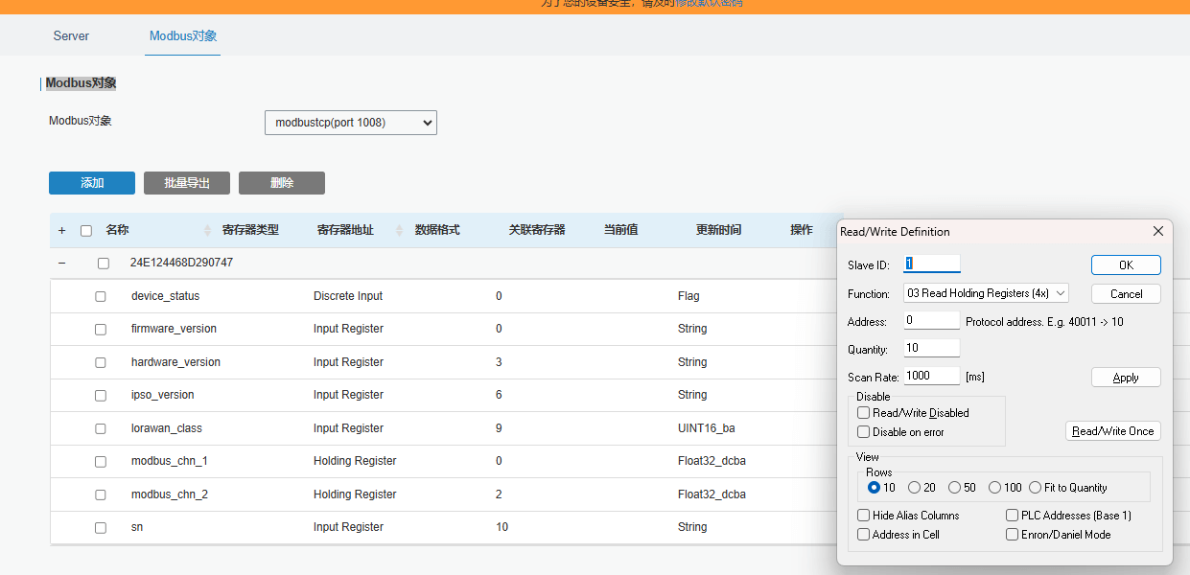Screen dimensions: 1190x575
Task: Click the Read/Write Once button
Action: [x=1112, y=431]
